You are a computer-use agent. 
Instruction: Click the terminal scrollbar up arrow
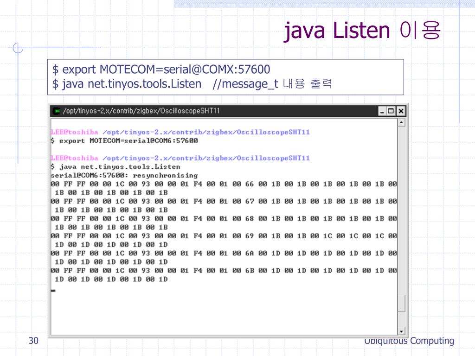coord(401,122)
